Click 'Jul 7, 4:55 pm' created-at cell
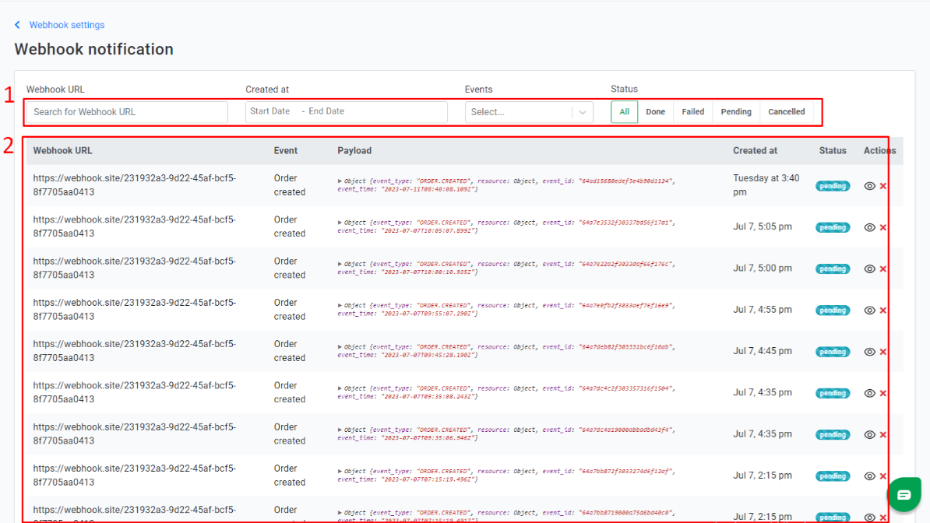 pyautogui.click(x=763, y=310)
